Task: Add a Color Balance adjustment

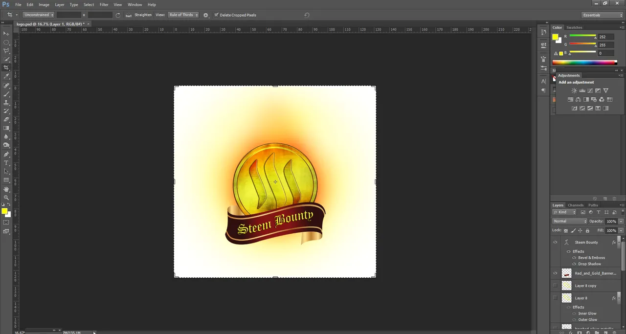Action: [x=578, y=99]
